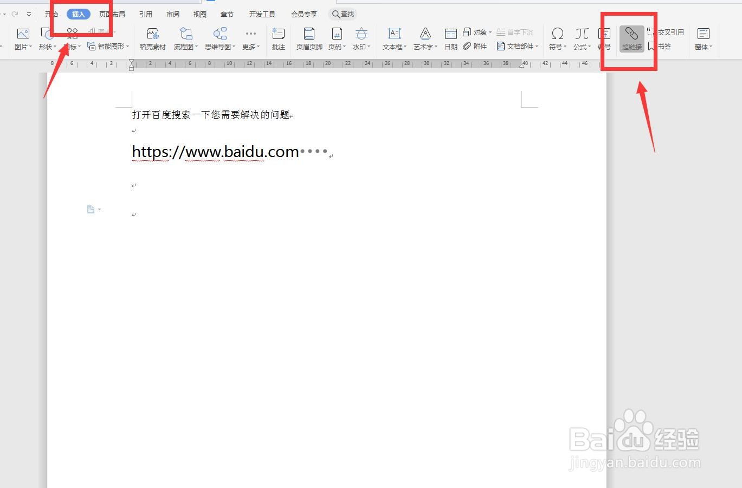742x488 pixels.
Task: Expand the 公式 dropdown arrow
Action: tap(590, 47)
